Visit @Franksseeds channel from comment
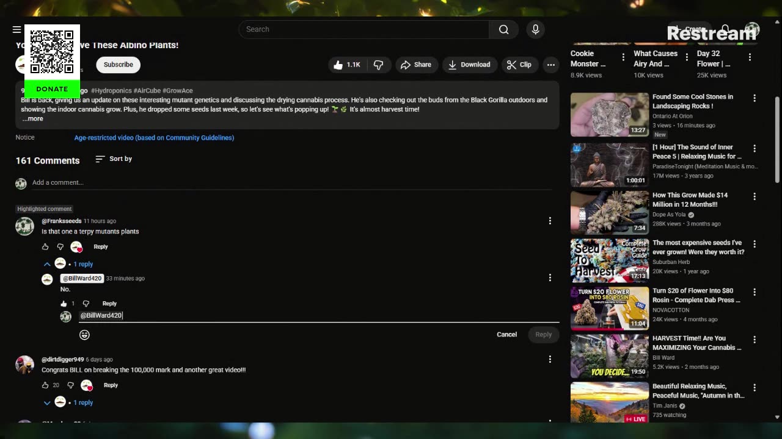 click(x=61, y=221)
